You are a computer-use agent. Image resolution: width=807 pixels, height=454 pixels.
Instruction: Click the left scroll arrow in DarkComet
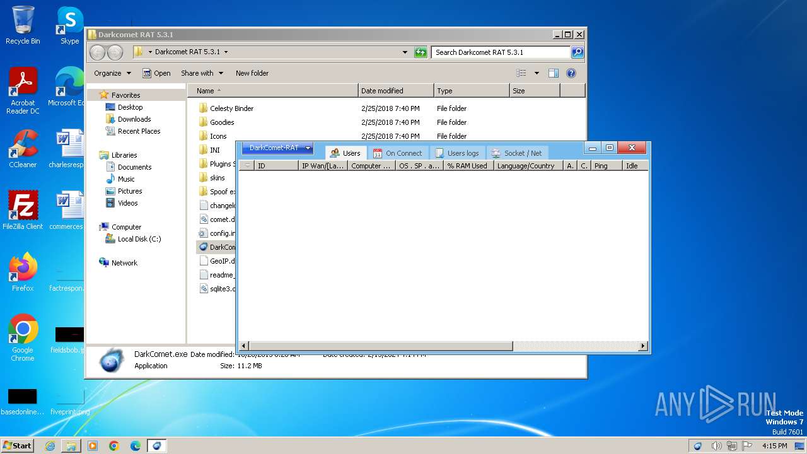(x=244, y=346)
